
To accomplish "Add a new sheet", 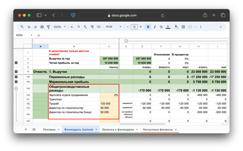I will tap(26, 130).
